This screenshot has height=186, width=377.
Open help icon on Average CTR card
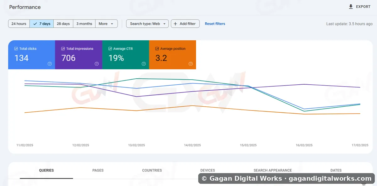144,64
